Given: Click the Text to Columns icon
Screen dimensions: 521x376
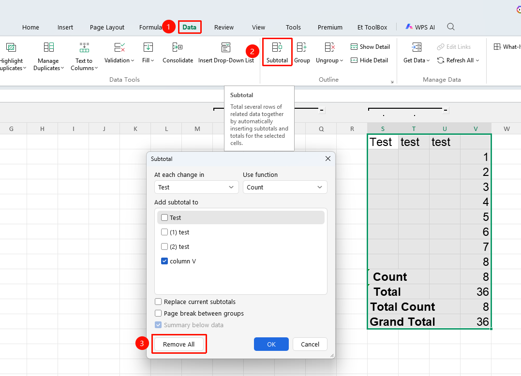Looking at the screenshot, I should click(x=84, y=47).
